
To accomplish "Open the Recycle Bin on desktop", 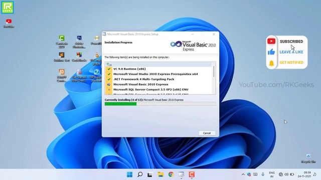I will (x=308, y=158).
